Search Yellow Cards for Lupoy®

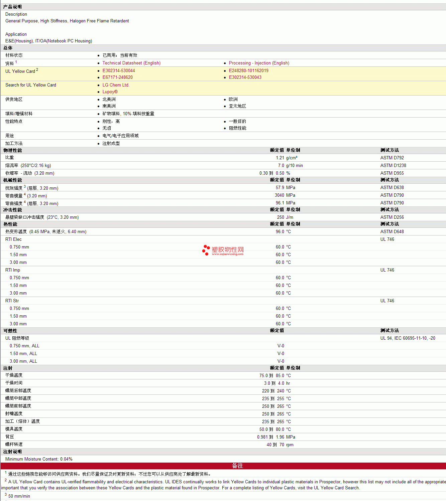[x=110, y=92]
